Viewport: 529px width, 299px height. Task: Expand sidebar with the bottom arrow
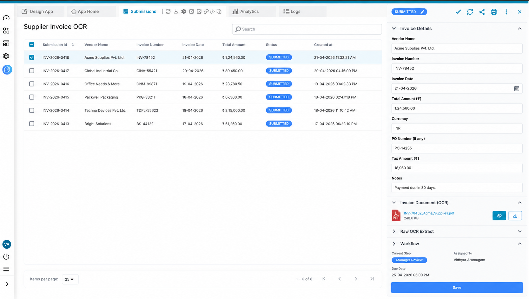(7, 284)
